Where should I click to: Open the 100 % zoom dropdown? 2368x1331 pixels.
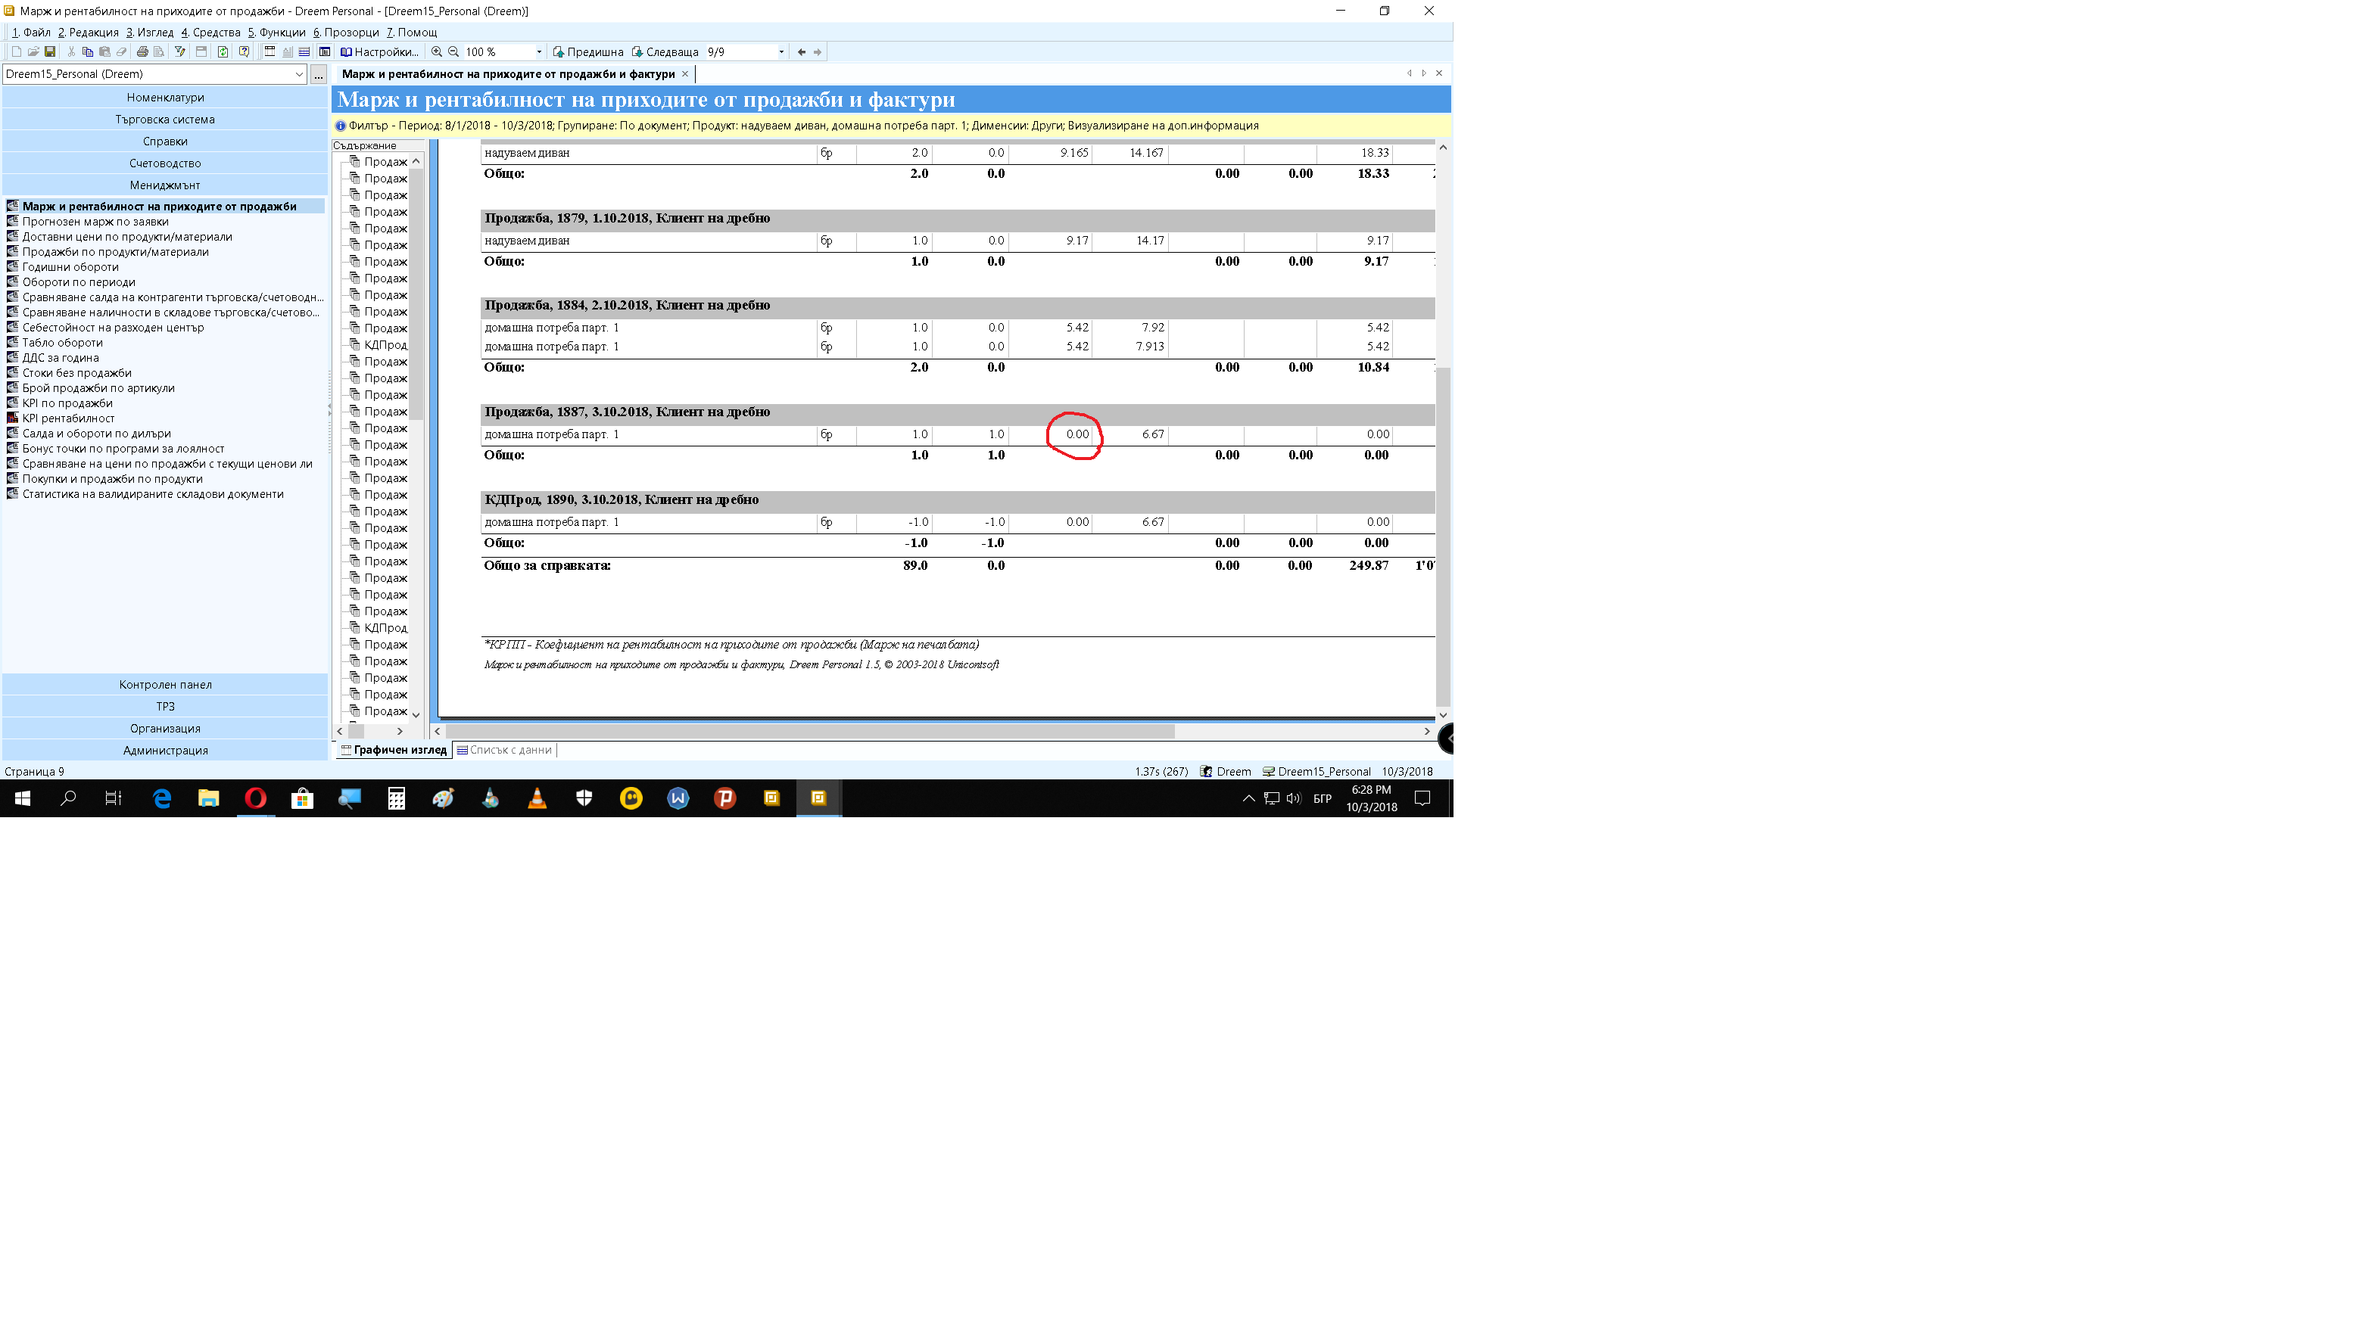coord(539,52)
